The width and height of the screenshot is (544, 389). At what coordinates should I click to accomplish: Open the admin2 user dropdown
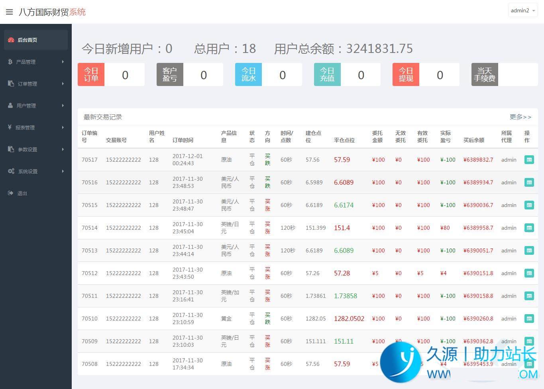coord(522,11)
